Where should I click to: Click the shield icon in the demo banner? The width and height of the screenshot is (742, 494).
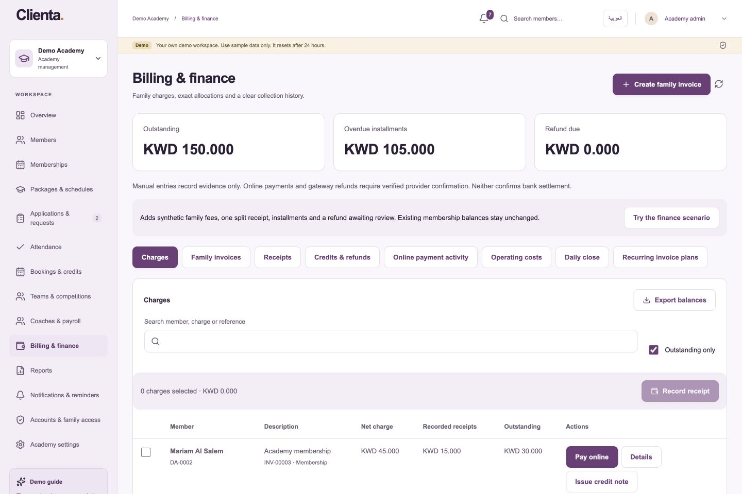click(723, 45)
